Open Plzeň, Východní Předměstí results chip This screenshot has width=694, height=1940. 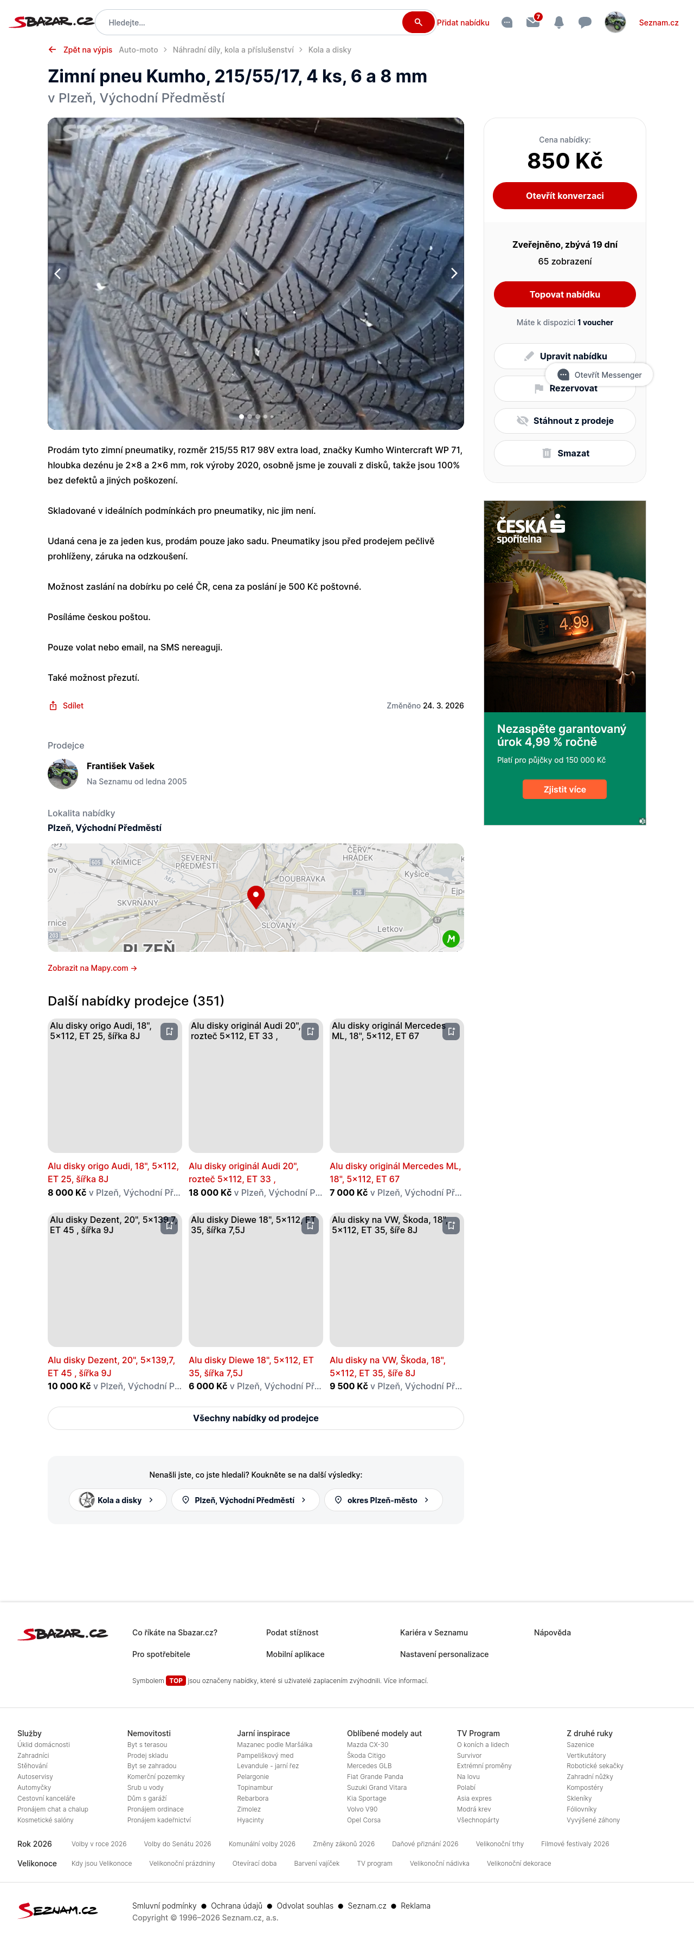tap(246, 1500)
